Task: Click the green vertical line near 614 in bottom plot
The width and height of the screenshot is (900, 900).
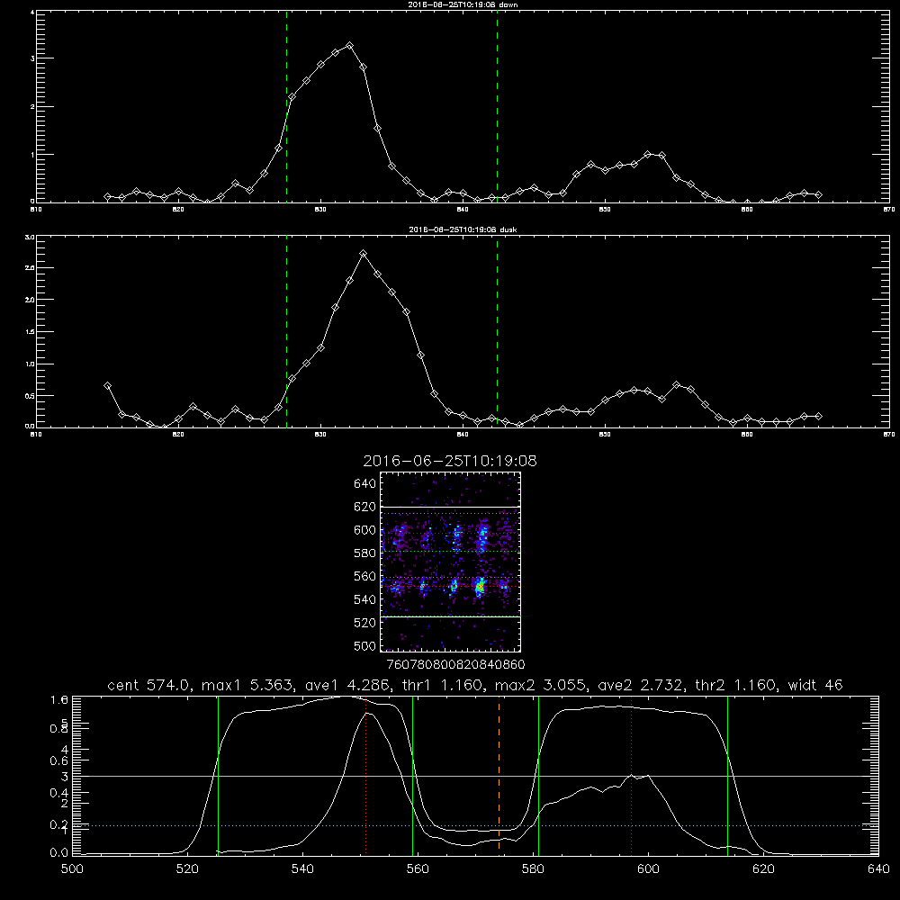Action: pyautogui.click(x=727, y=775)
